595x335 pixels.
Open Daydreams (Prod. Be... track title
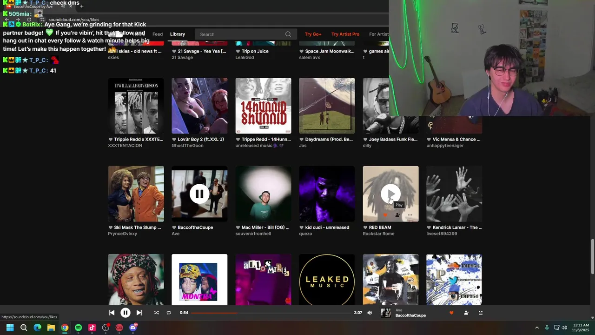(329, 139)
